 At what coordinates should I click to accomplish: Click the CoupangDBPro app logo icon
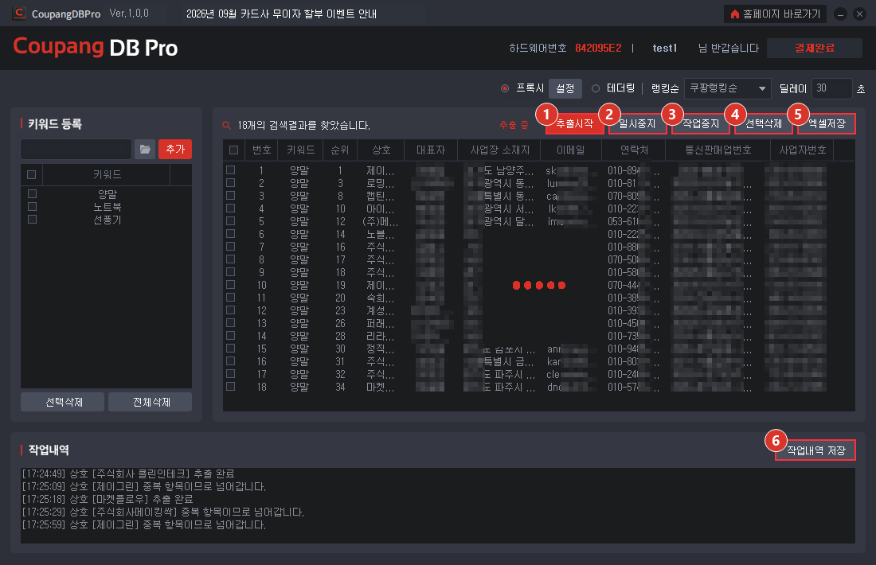coord(20,13)
